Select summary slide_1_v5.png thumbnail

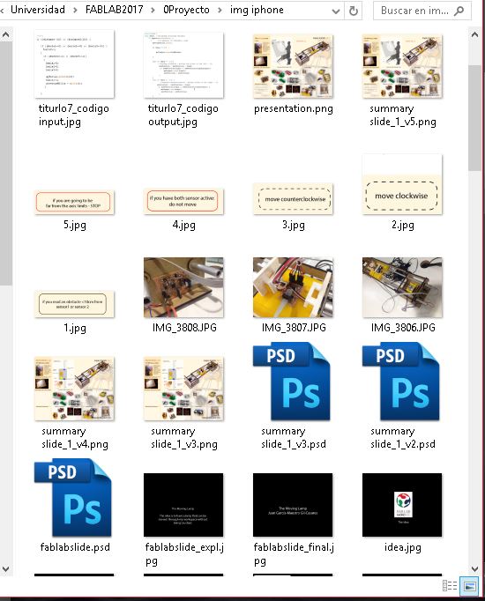402,66
